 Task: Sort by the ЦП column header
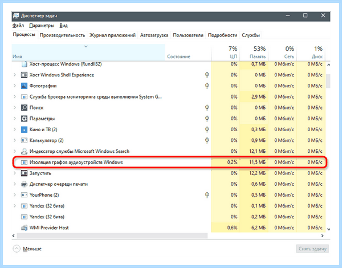coord(226,52)
